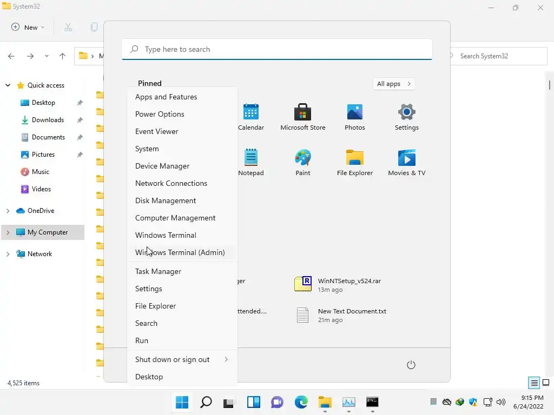Select Apps and Features menu entry

pyautogui.click(x=182, y=97)
